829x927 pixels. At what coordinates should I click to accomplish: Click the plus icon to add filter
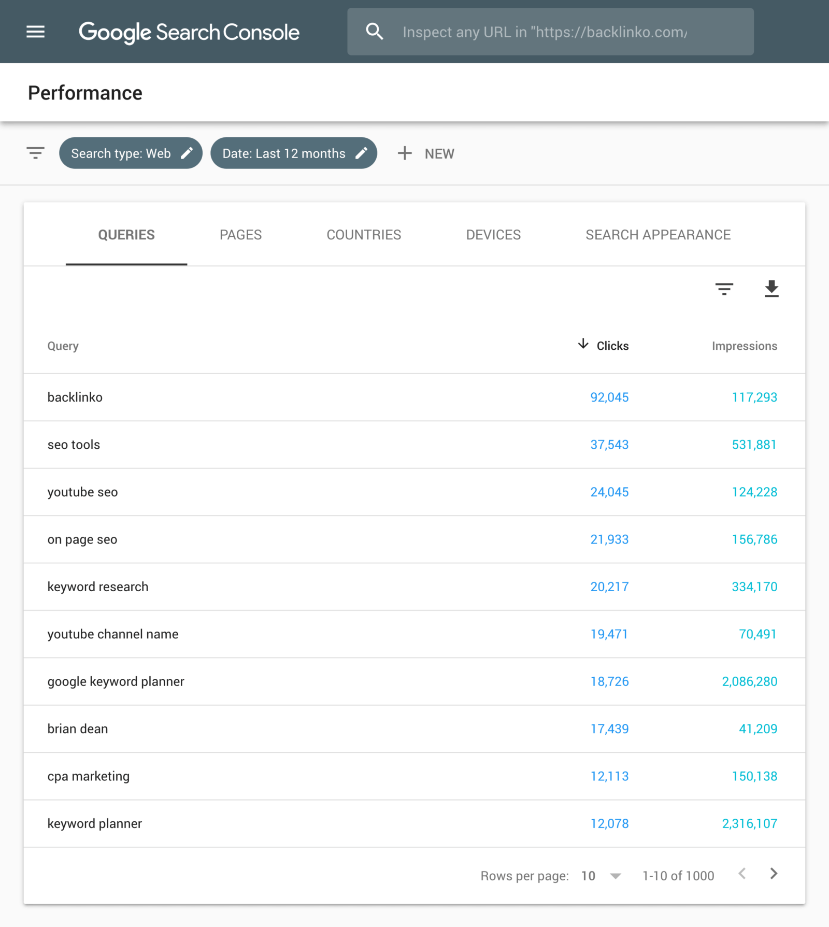405,153
